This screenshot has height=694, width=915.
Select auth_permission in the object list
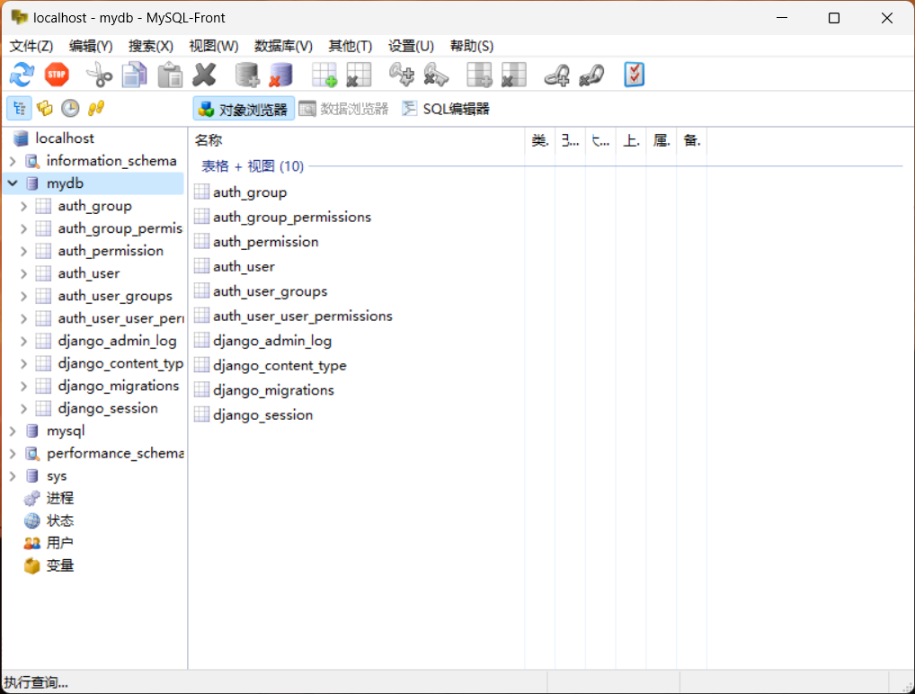click(265, 242)
